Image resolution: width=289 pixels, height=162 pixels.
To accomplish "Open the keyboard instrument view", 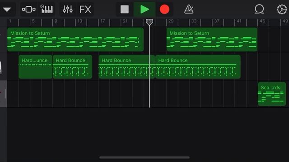I will click(x=47, y=9).
